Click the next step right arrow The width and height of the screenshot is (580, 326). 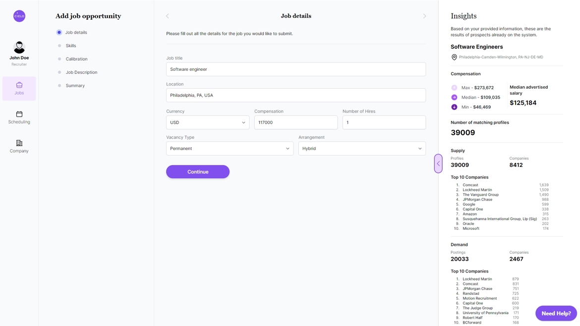pos(424,16)
